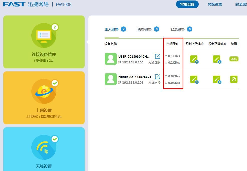Select the 无线设置 card title

tap(44, 166)
